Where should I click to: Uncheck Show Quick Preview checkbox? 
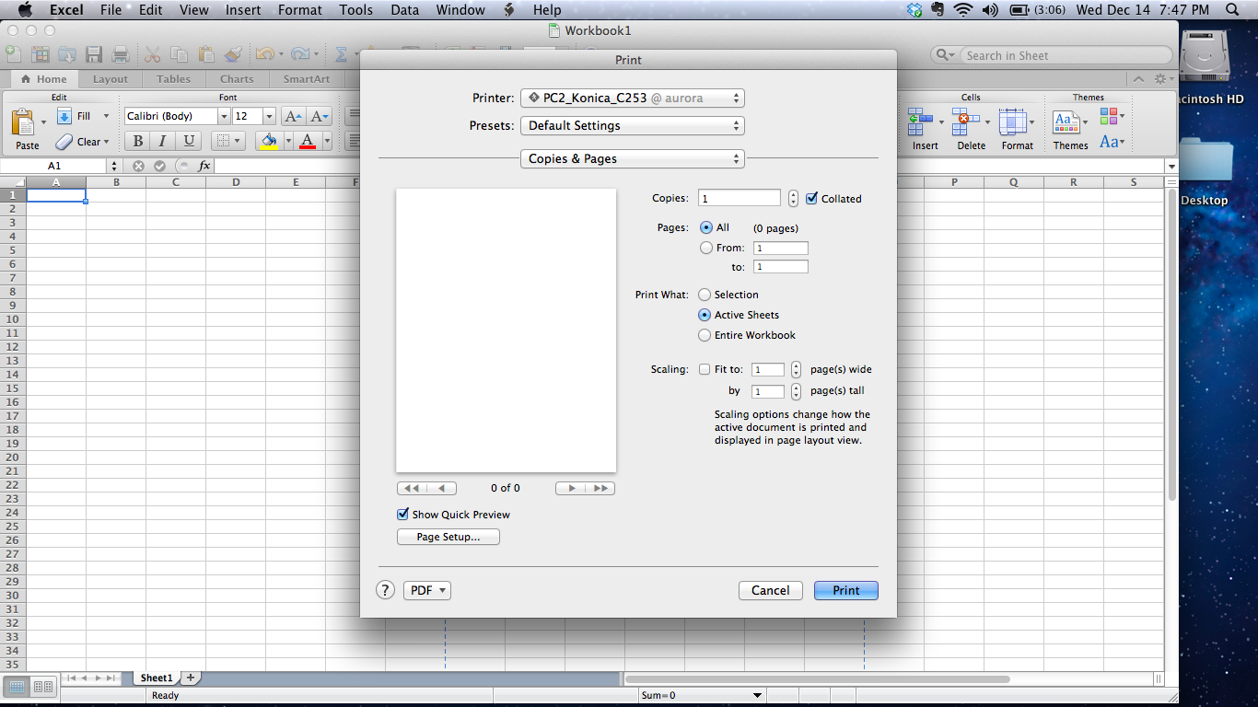(x=402, y=515)
